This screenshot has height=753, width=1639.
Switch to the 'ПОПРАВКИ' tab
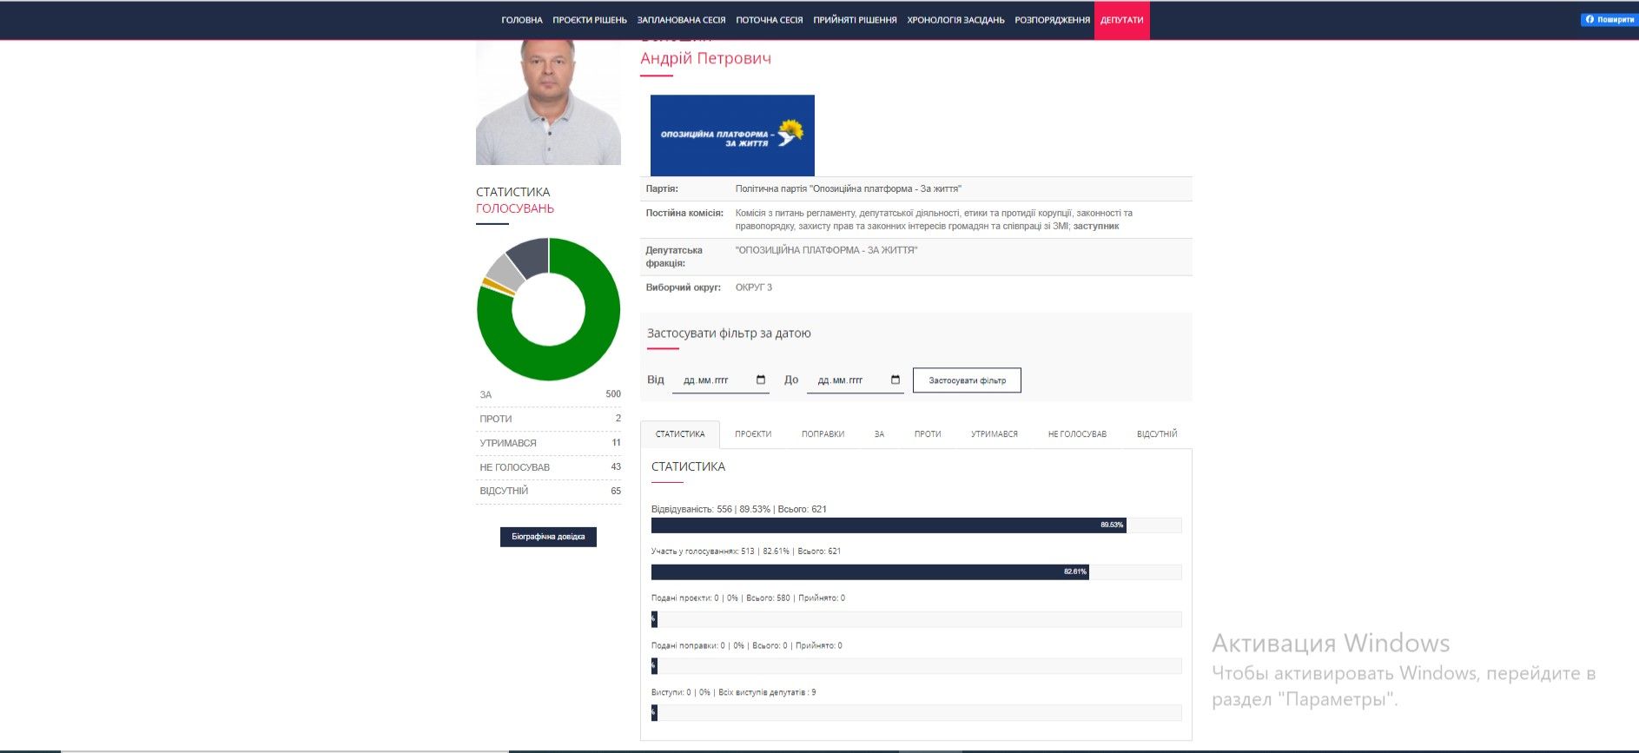pos(823,434)
